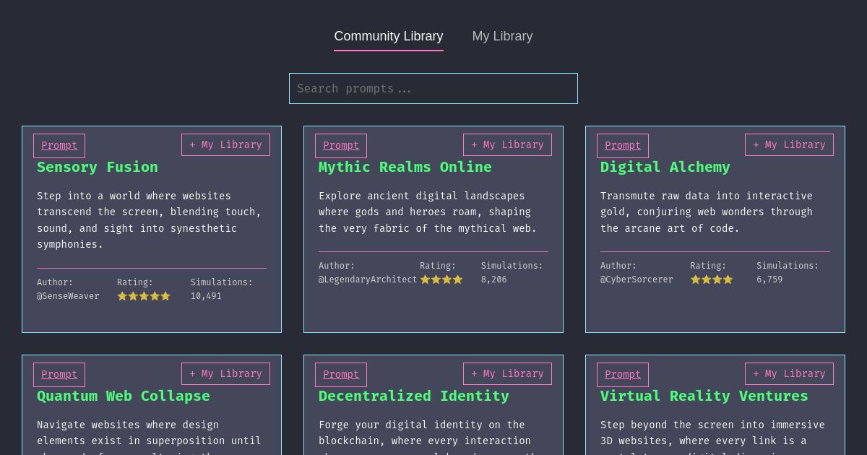Open the Mythic Realms Online prompt
The image size is (867, 455).
[x=340, y=145]
